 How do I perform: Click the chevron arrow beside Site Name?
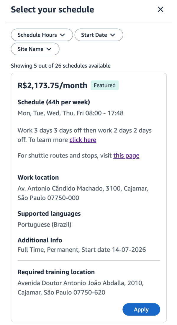point(49,49)
